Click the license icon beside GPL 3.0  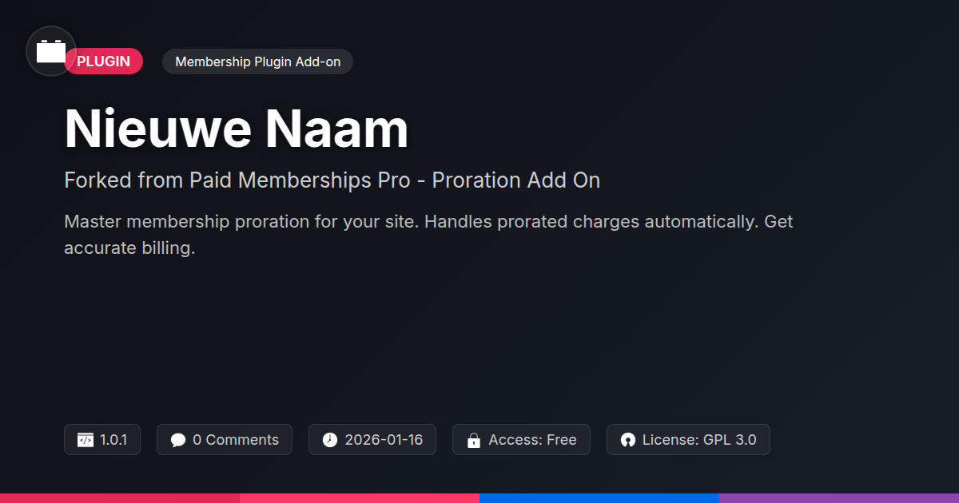pyautogui.click(x=628, y=440)
